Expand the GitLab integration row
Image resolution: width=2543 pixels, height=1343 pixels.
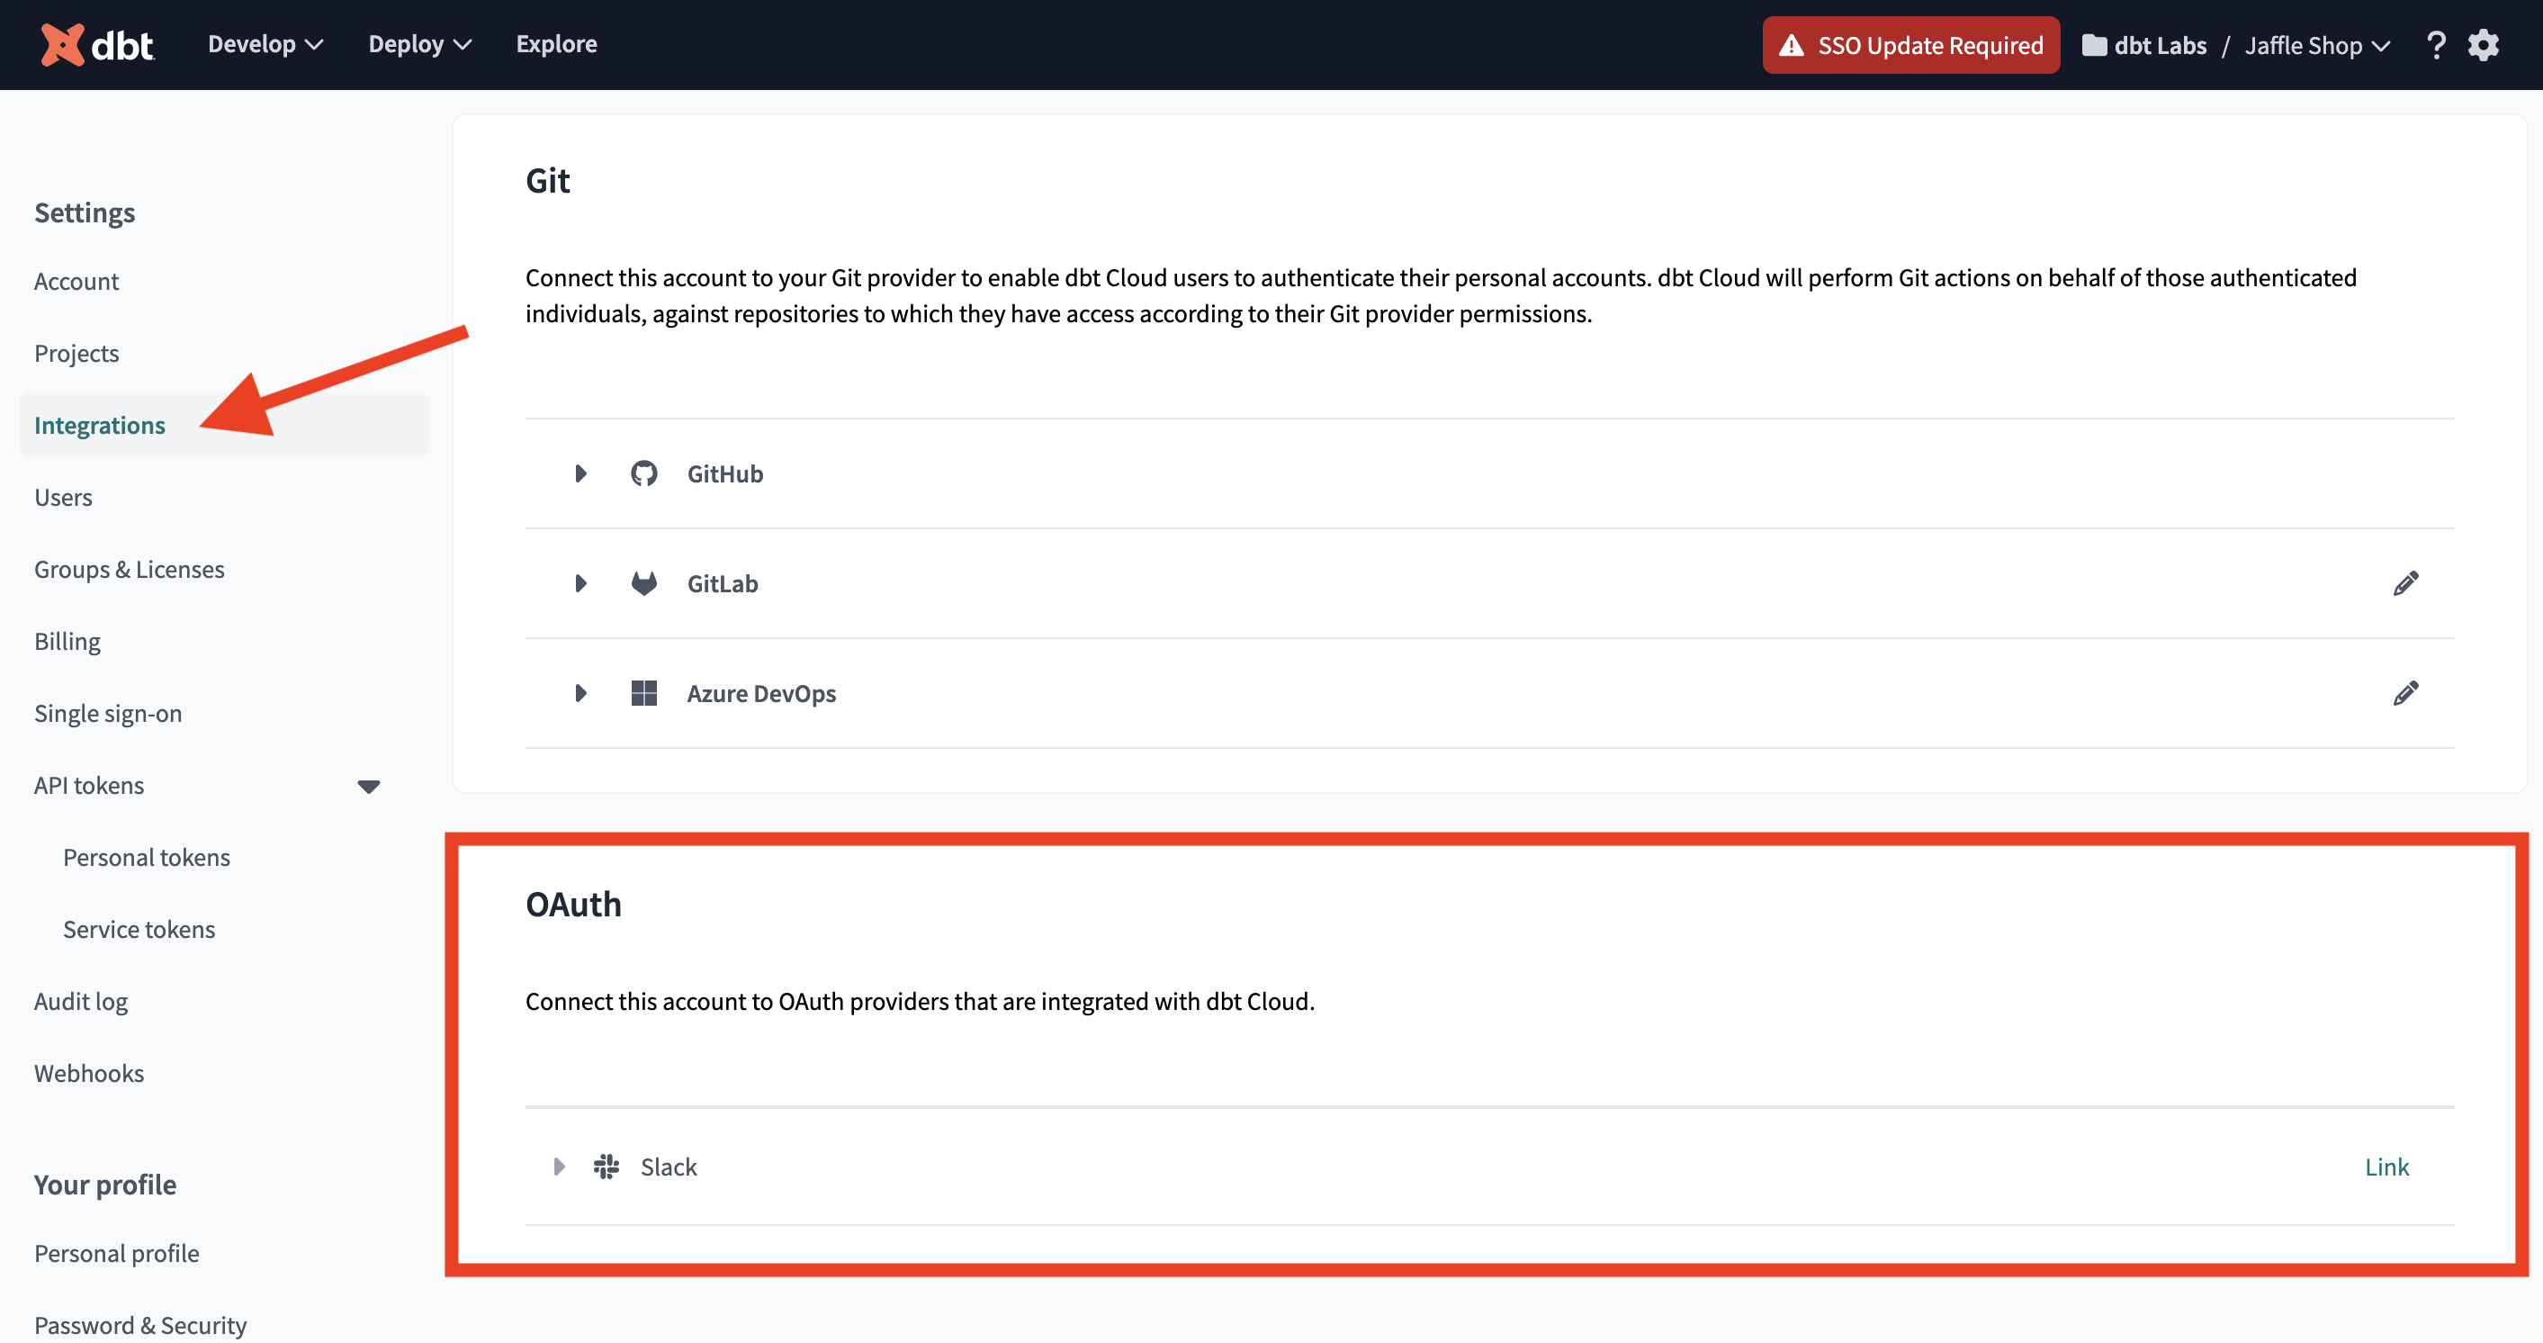click(580, 583)
